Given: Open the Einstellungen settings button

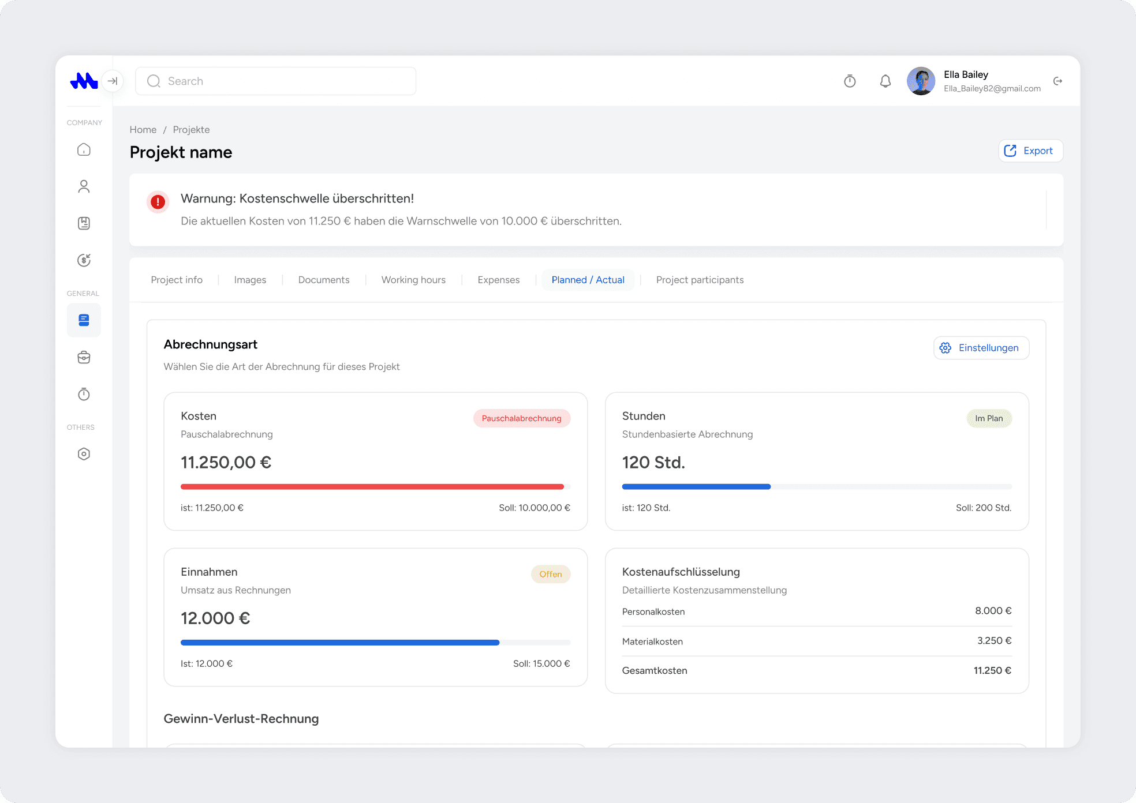Looking at the screenshot, I should 981,348.
